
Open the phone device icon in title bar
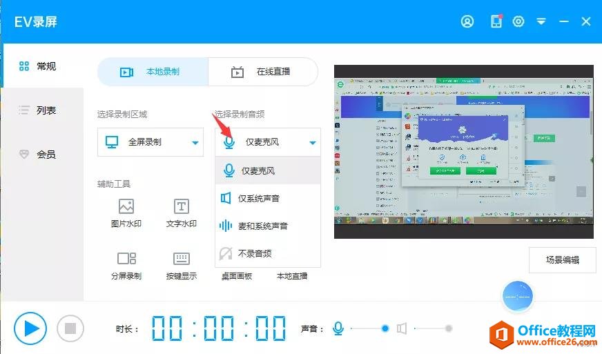point(496,21)
